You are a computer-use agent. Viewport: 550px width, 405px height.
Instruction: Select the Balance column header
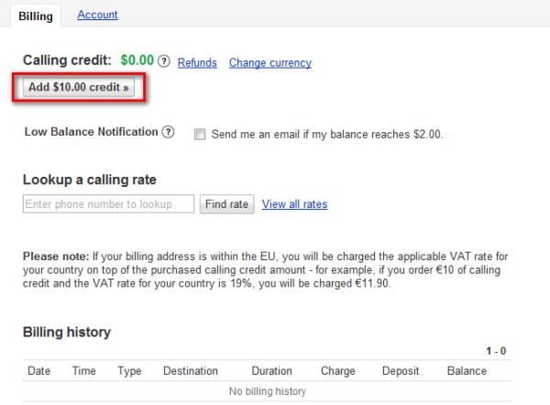point(467,371)
